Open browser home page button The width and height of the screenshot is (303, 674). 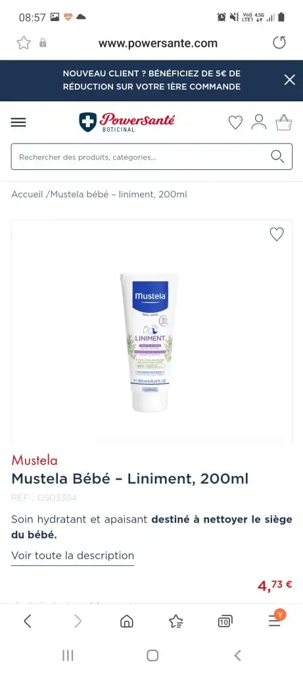click(127, 621)
